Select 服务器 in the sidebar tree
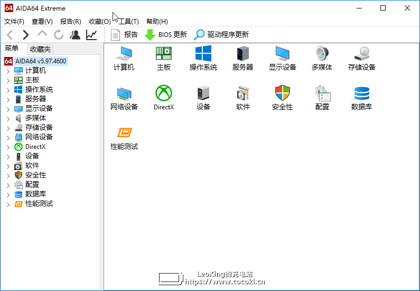 (35, 99)
